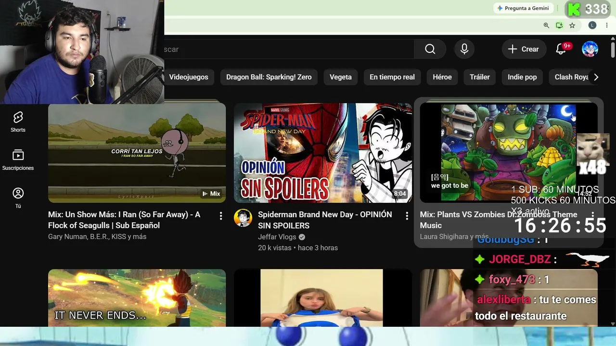Open the YouTube account avatar menu
Viewport: 616px width, 346px height.
[590, 49]
